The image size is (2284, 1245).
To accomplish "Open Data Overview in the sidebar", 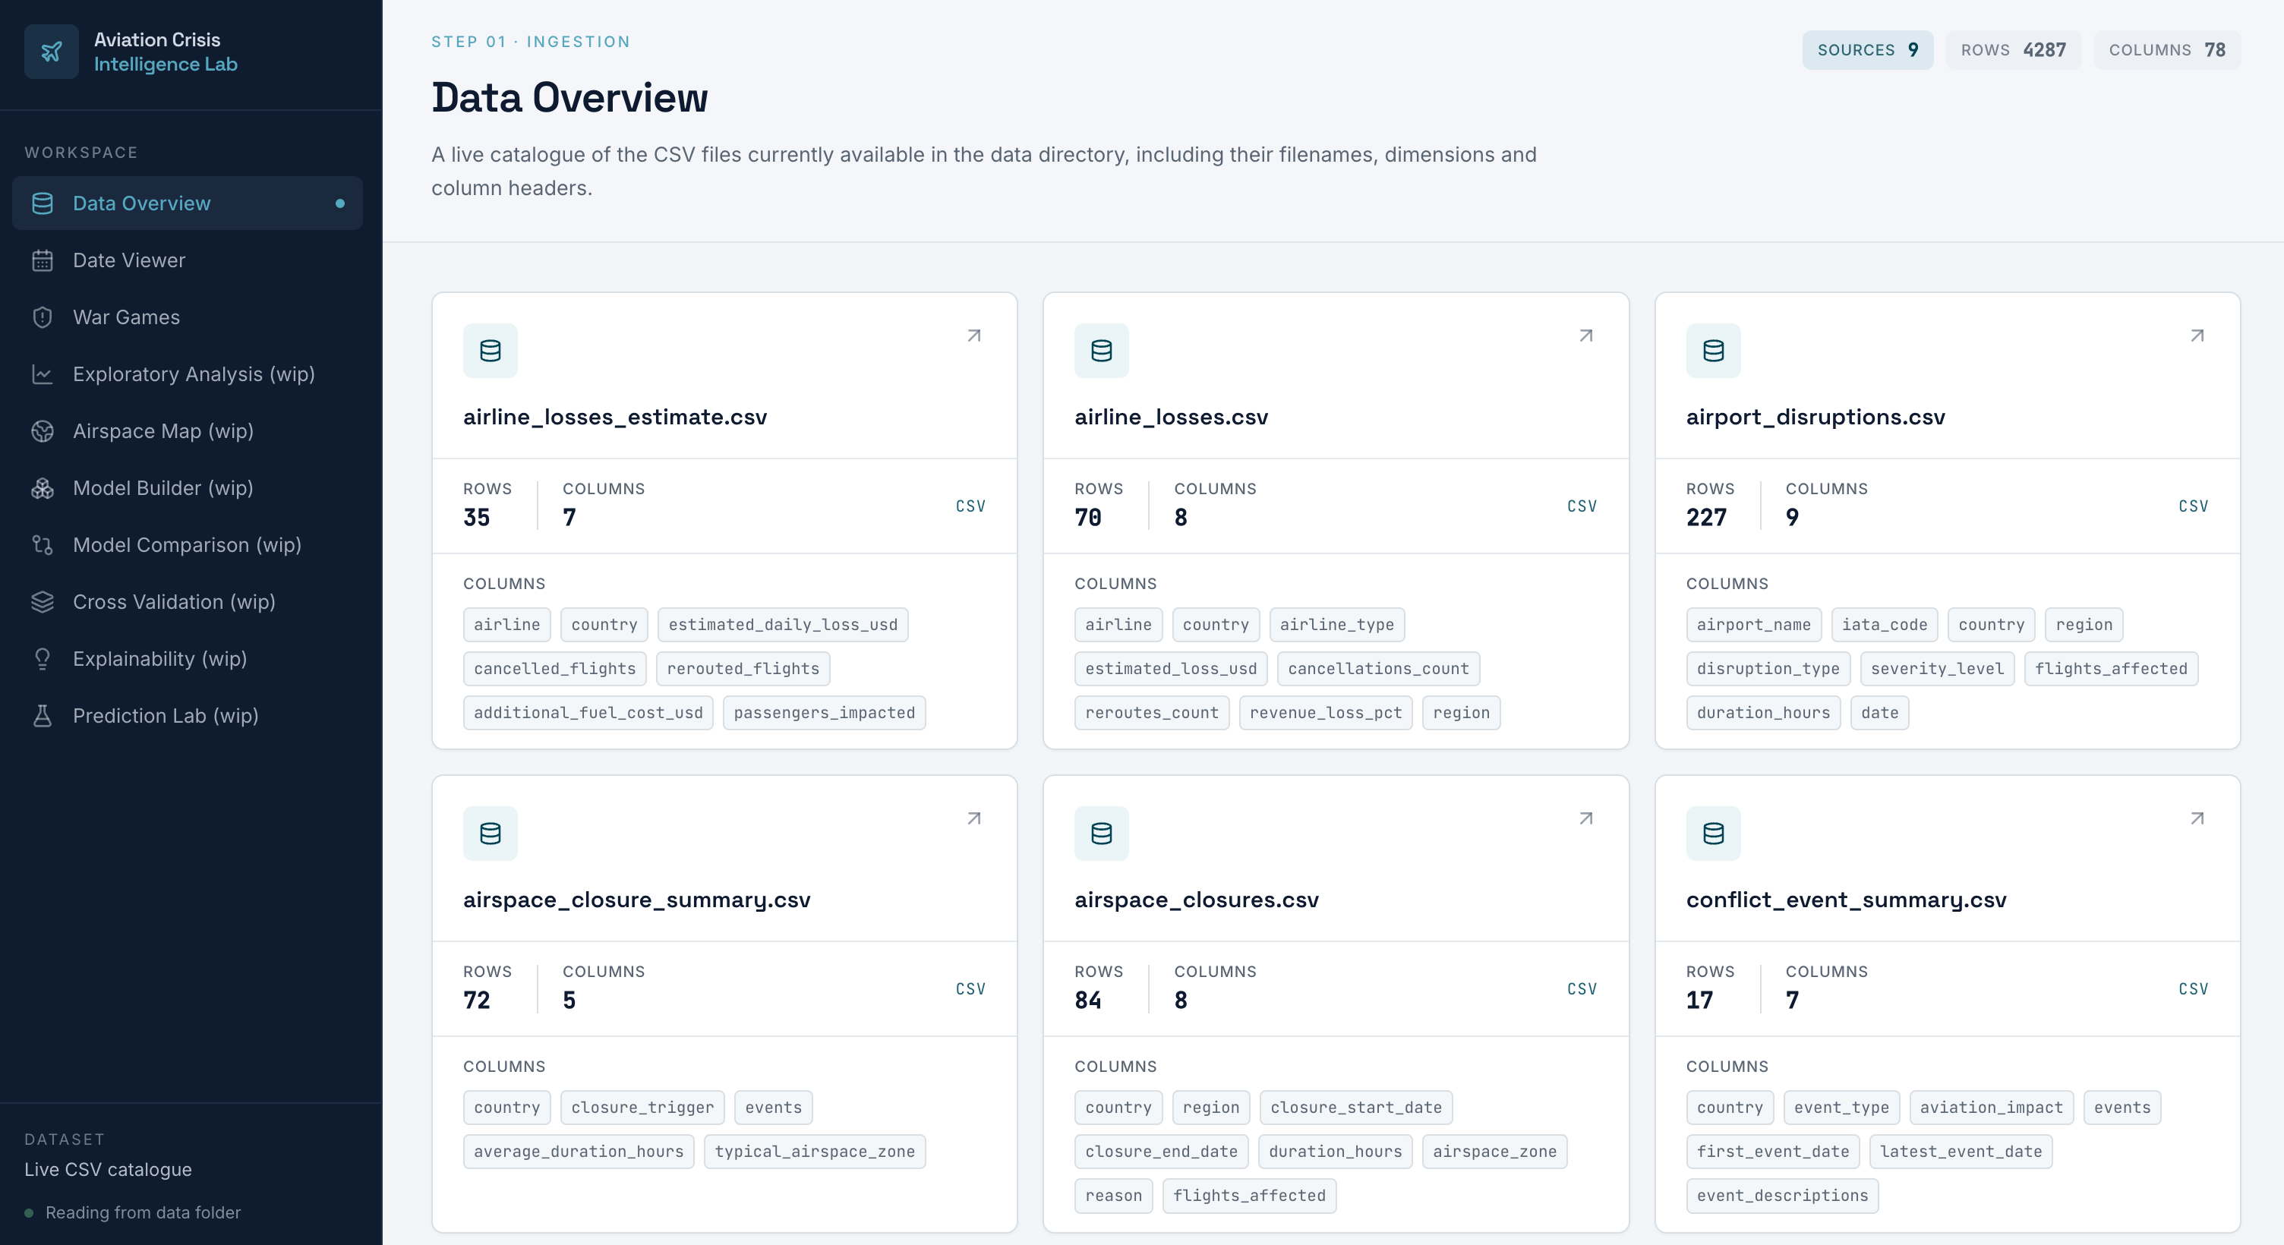I will [187, 203].
